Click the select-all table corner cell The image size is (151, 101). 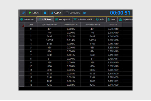click(22, 25)
